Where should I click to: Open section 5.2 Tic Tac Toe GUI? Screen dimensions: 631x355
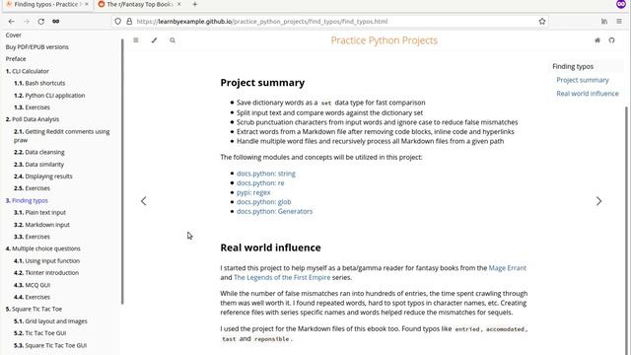point(39,333)
